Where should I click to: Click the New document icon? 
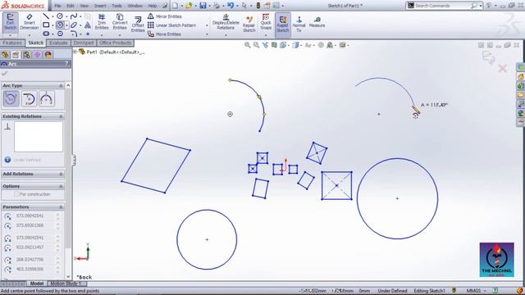click(x=175, y=6)
